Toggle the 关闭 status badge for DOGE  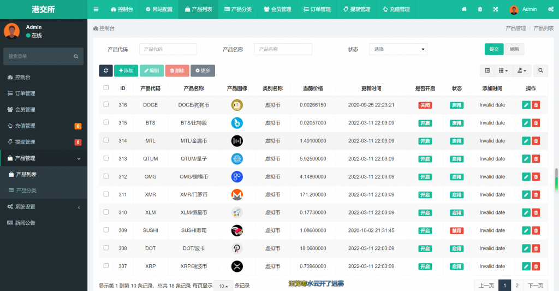[425, 105]
